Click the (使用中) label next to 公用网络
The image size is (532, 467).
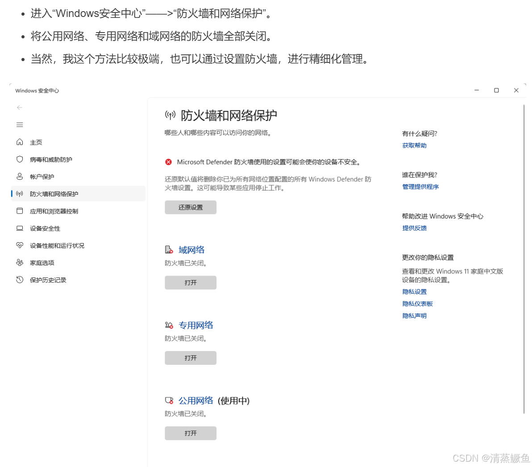(x=233, y=401)
